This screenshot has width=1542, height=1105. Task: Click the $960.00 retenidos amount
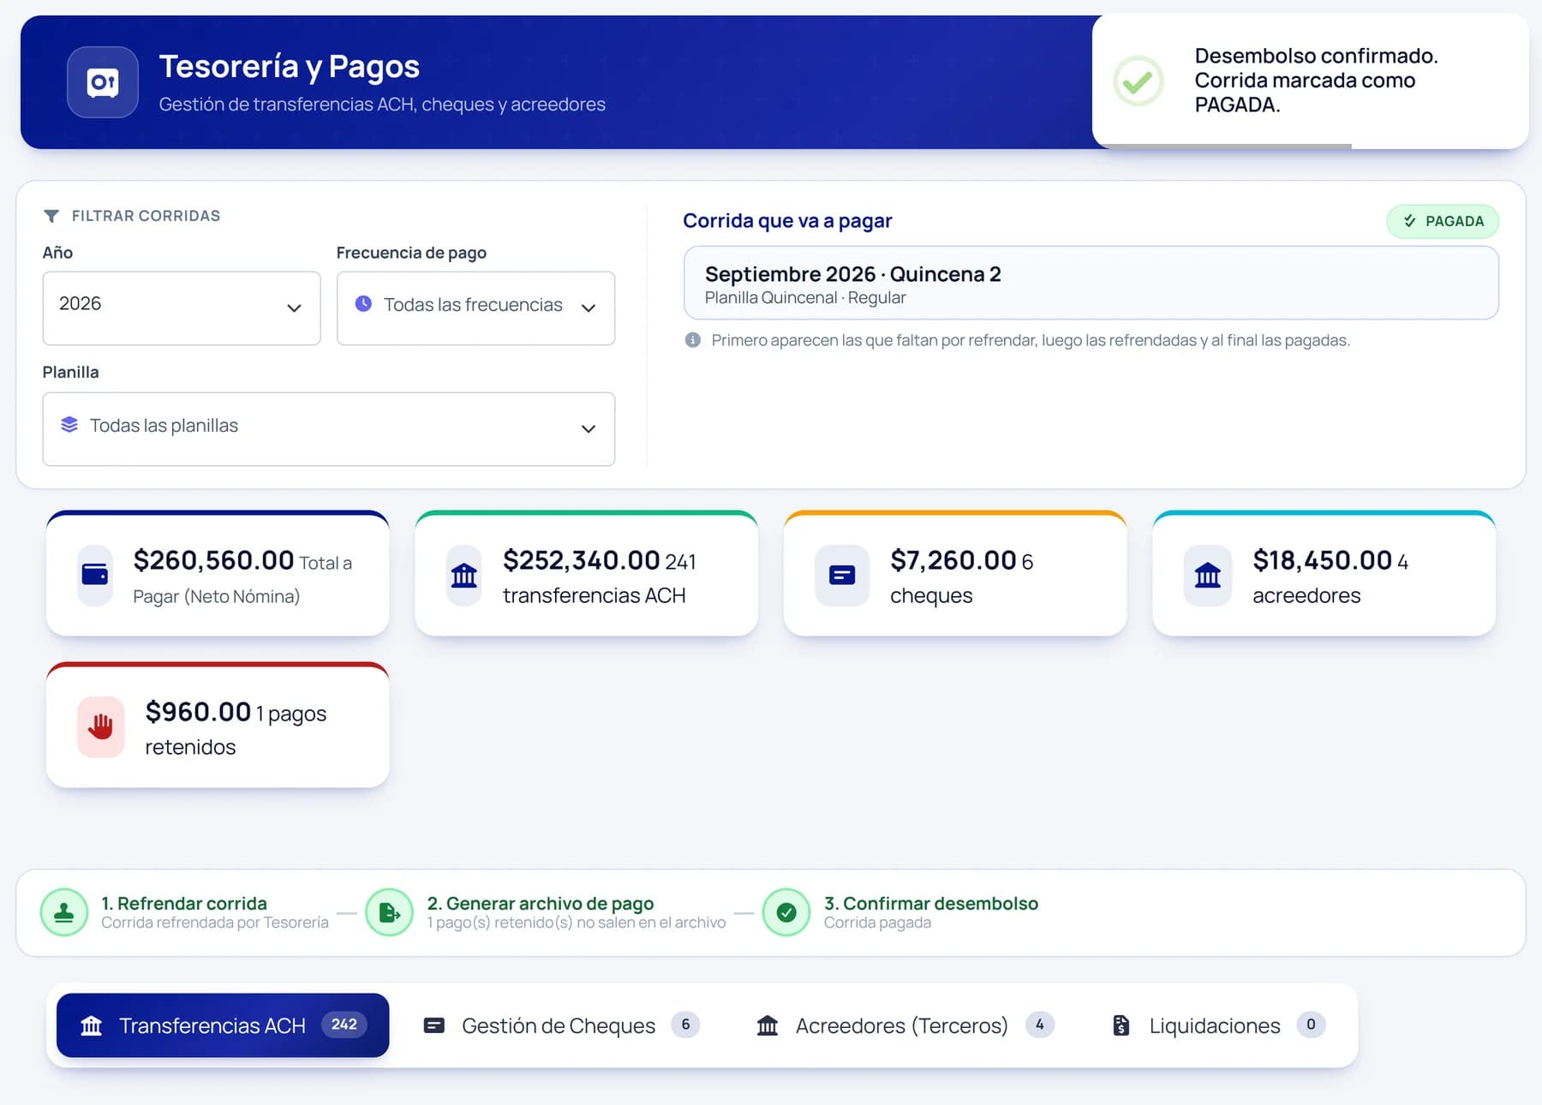click(x=198, y=712)
